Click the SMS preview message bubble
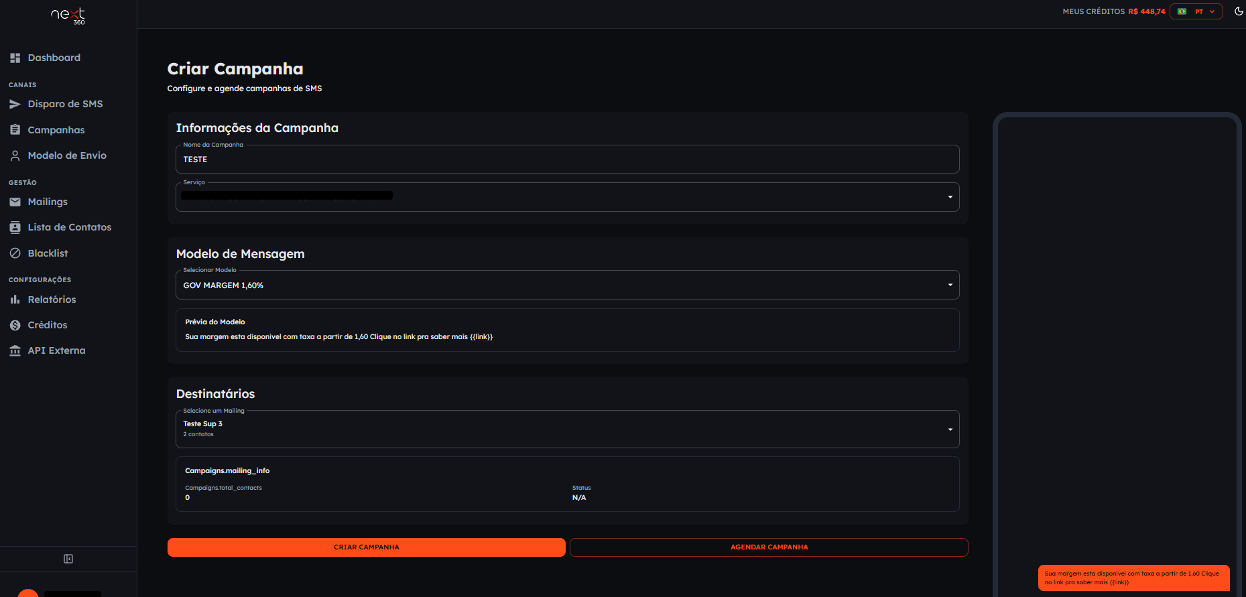This screenshot has height=597, width=1246. [x=1134, y=578]
